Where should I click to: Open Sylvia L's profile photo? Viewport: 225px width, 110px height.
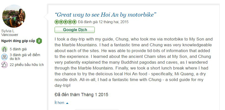(14, 16)
